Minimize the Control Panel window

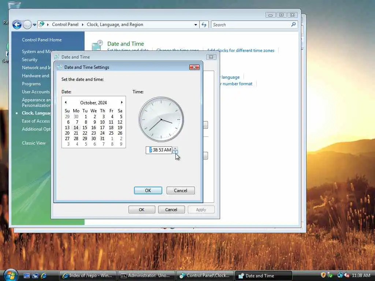click(271, 15)
